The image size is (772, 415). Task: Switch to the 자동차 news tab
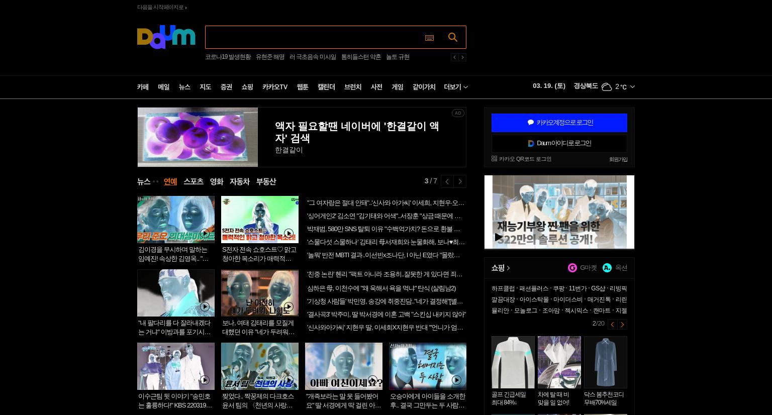[240, 181]
